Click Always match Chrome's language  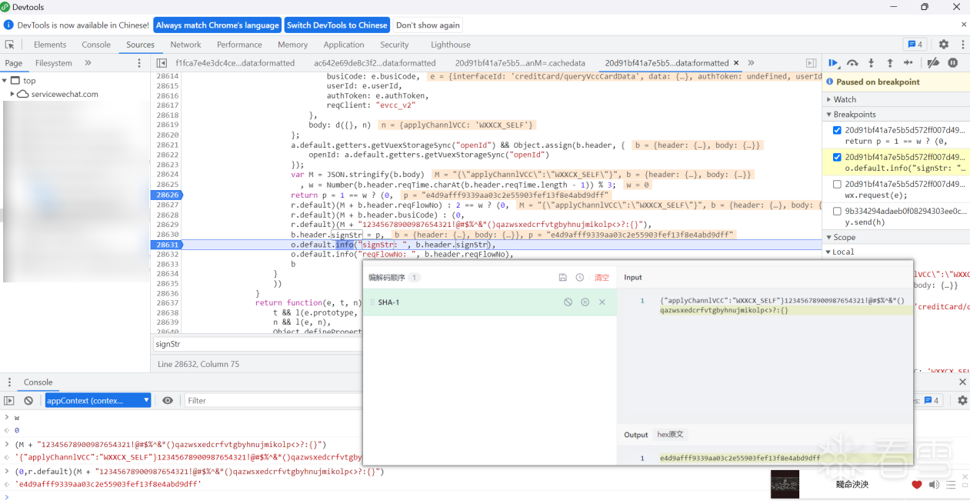(217, 25)
